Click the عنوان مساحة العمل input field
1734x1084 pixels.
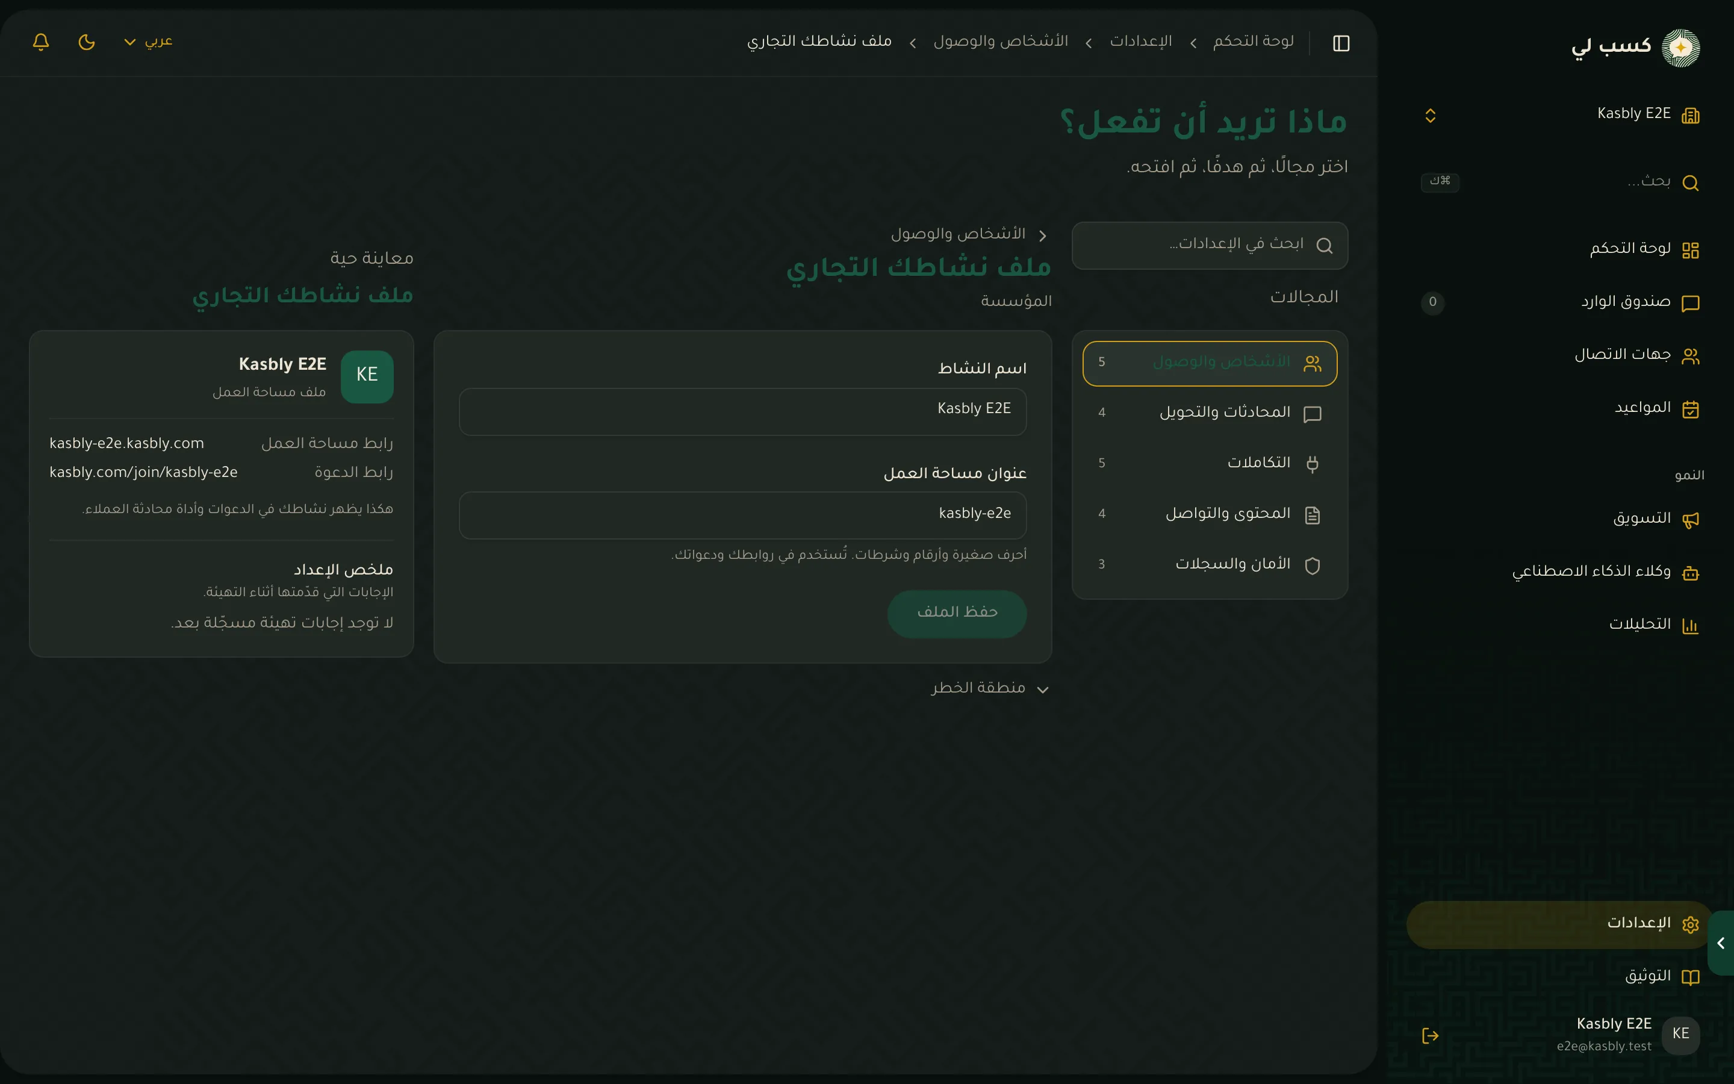[x=742, y=516]
